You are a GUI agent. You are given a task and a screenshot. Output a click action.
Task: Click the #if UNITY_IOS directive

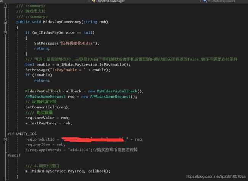pyautogui.click(x=22, y=134)
